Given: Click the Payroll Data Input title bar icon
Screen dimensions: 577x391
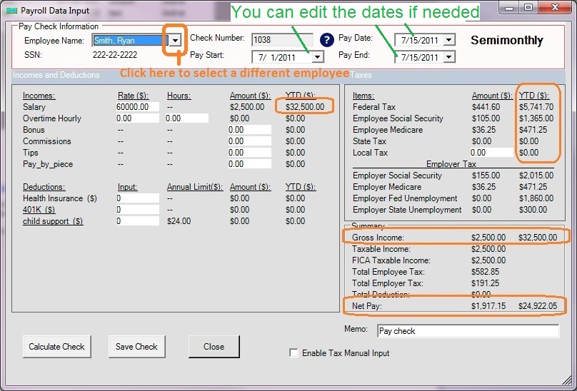Looking at the screenshot, I should coord(11,11).
